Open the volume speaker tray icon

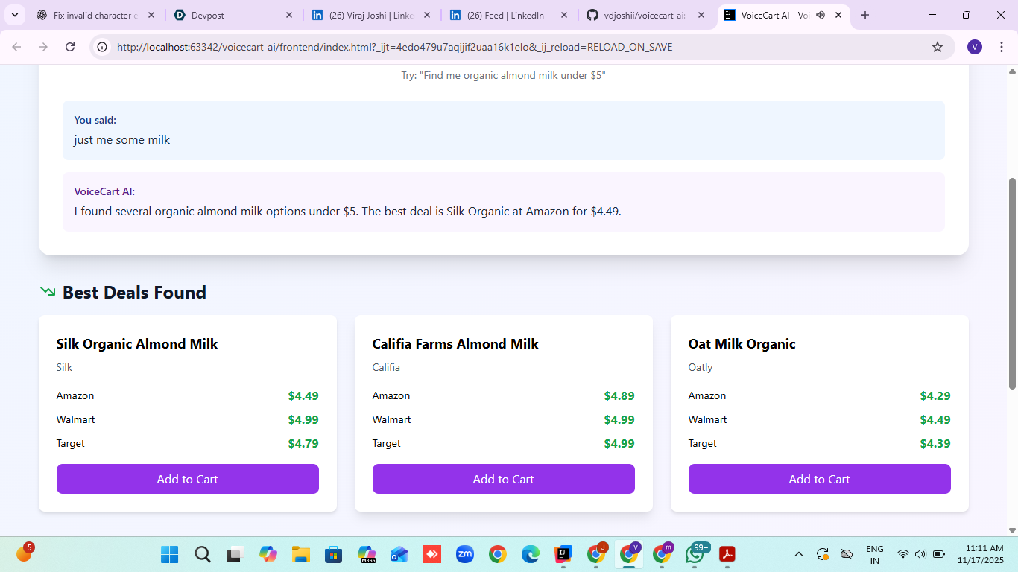(920, 554)
